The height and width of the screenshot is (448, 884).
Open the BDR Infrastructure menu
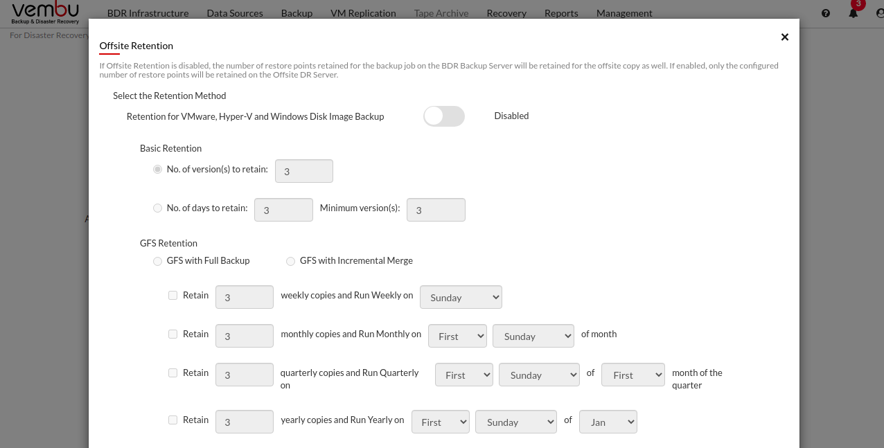coord(148,13)
